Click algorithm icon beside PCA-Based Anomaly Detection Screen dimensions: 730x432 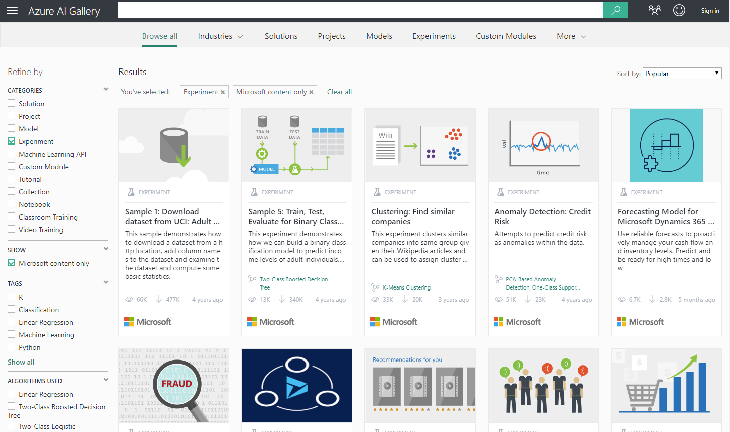click(499, 279)
